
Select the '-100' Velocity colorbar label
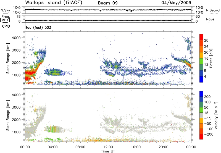click(x=209, y=129)
